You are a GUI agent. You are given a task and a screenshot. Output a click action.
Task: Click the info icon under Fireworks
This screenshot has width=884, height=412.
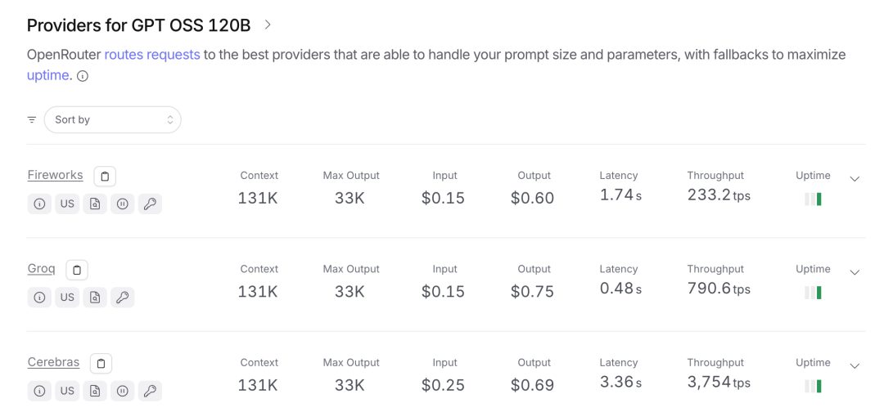[x=39, y=204]
